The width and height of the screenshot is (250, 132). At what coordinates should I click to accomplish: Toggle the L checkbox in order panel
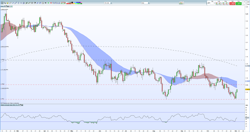click(x=243, y=4)
